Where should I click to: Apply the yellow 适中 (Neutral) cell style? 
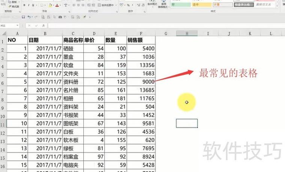coord(202,5)
